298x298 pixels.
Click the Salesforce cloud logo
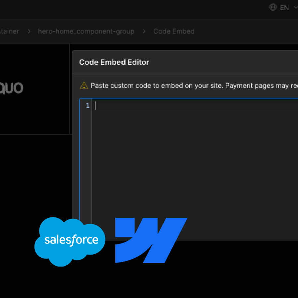click(70, 242)
